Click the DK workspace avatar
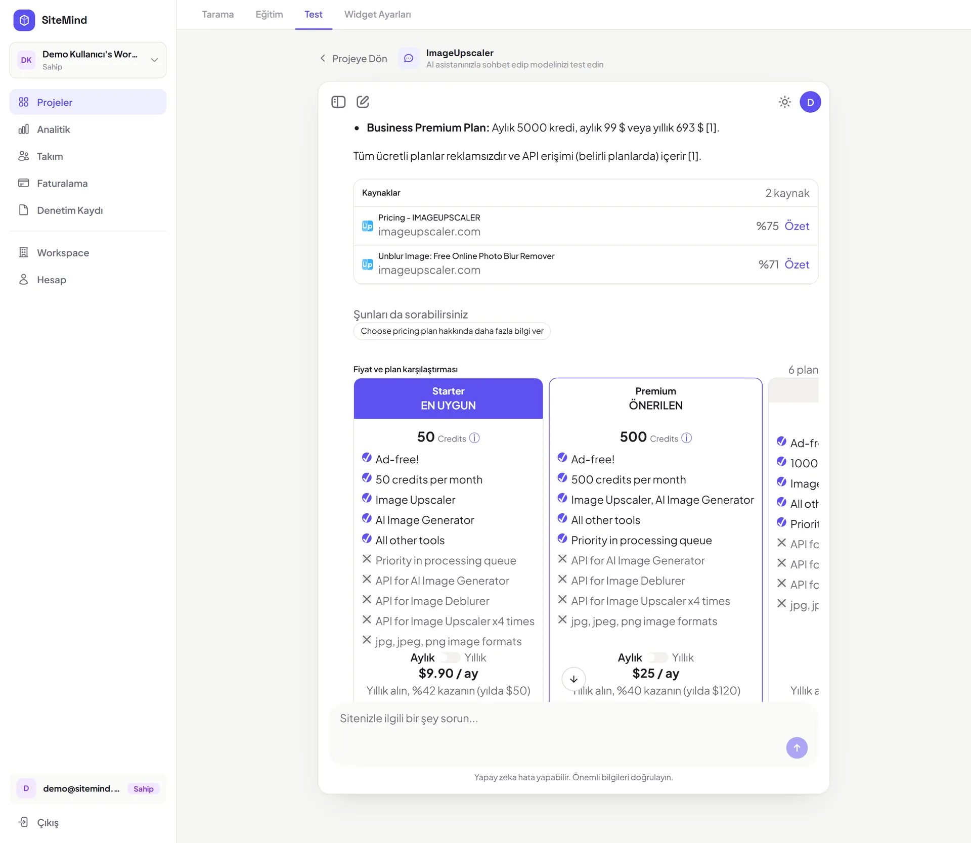The image size is (971, 843). (x=26, y=60)
